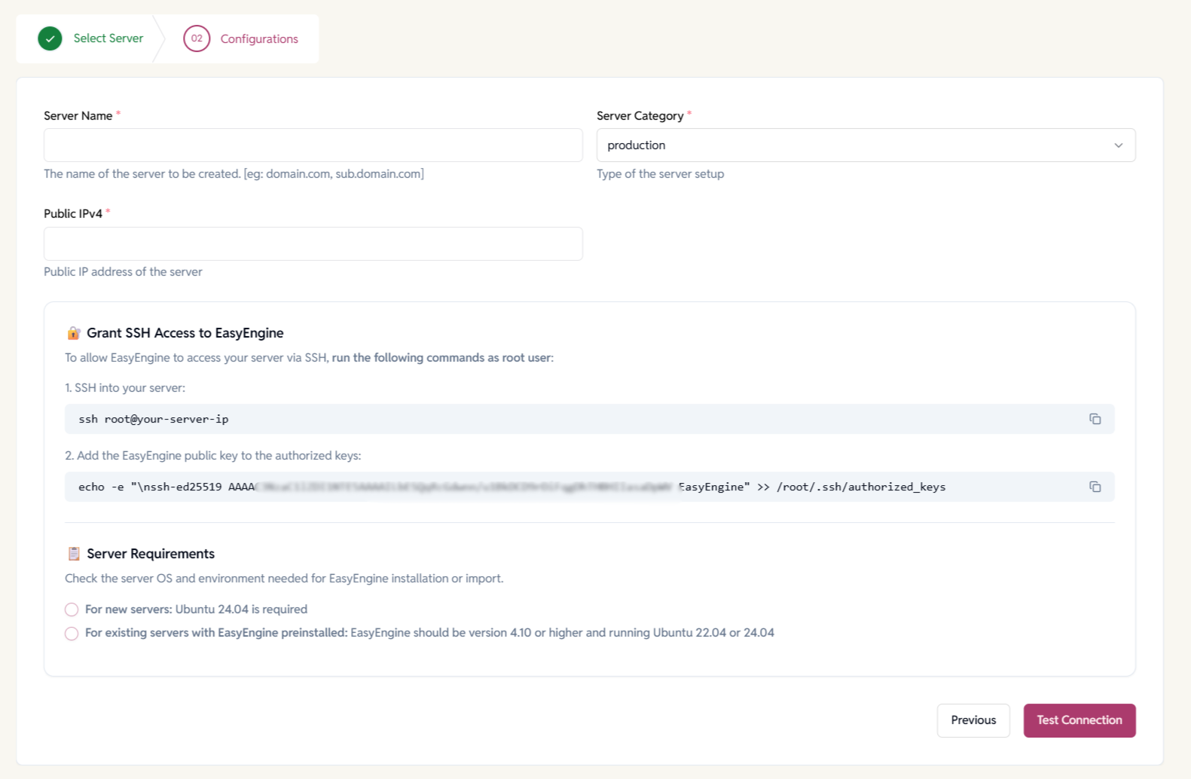Click 'Type of the server setup' hint
Viewport: 1191px width, 779px height.
click(x=661, y=174)
